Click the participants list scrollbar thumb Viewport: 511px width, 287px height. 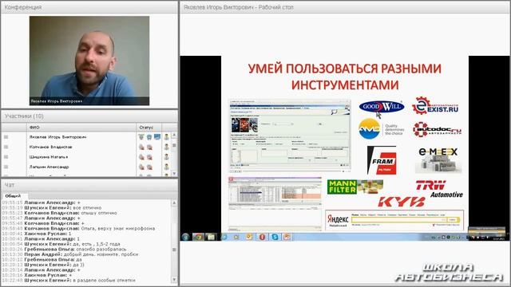pyautogui.click(x=174, y=145)
